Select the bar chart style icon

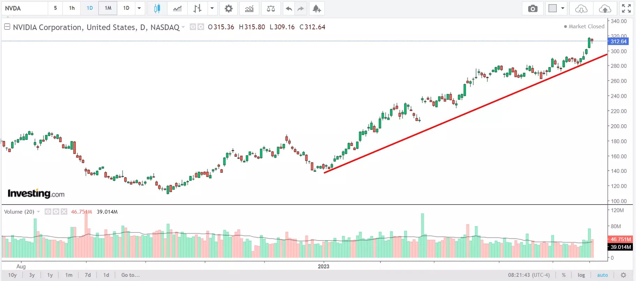click(197, 8)
